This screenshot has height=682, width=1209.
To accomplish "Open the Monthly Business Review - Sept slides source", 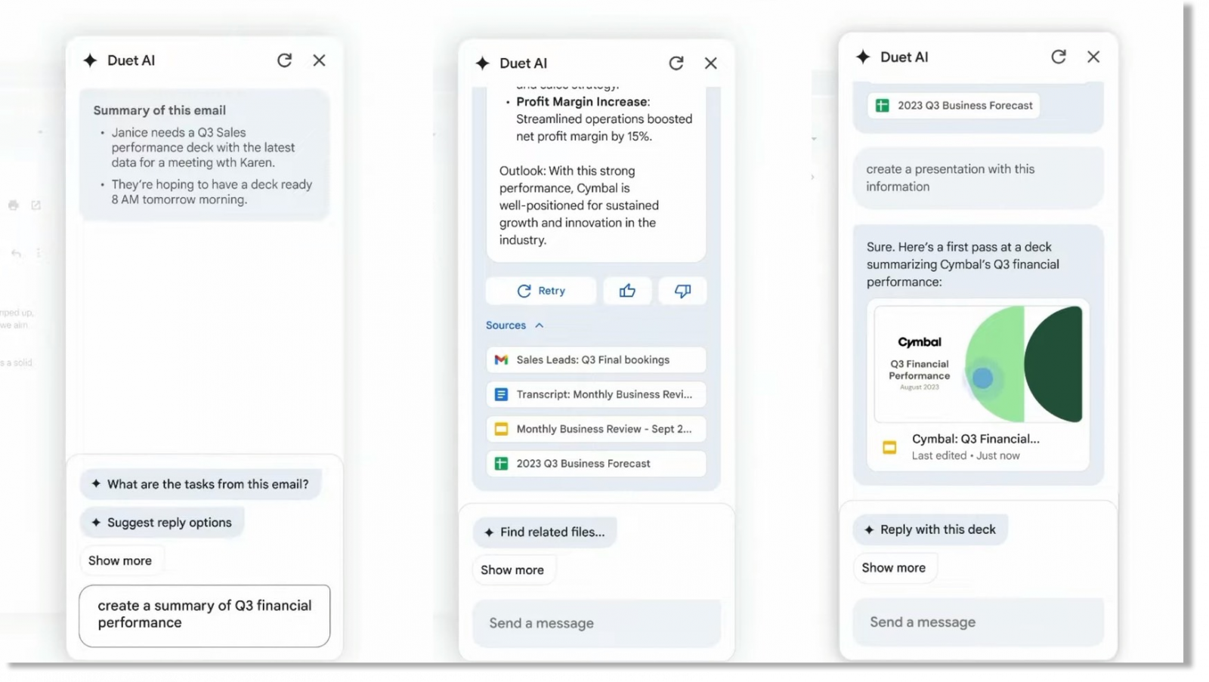I will click(595, 429).
